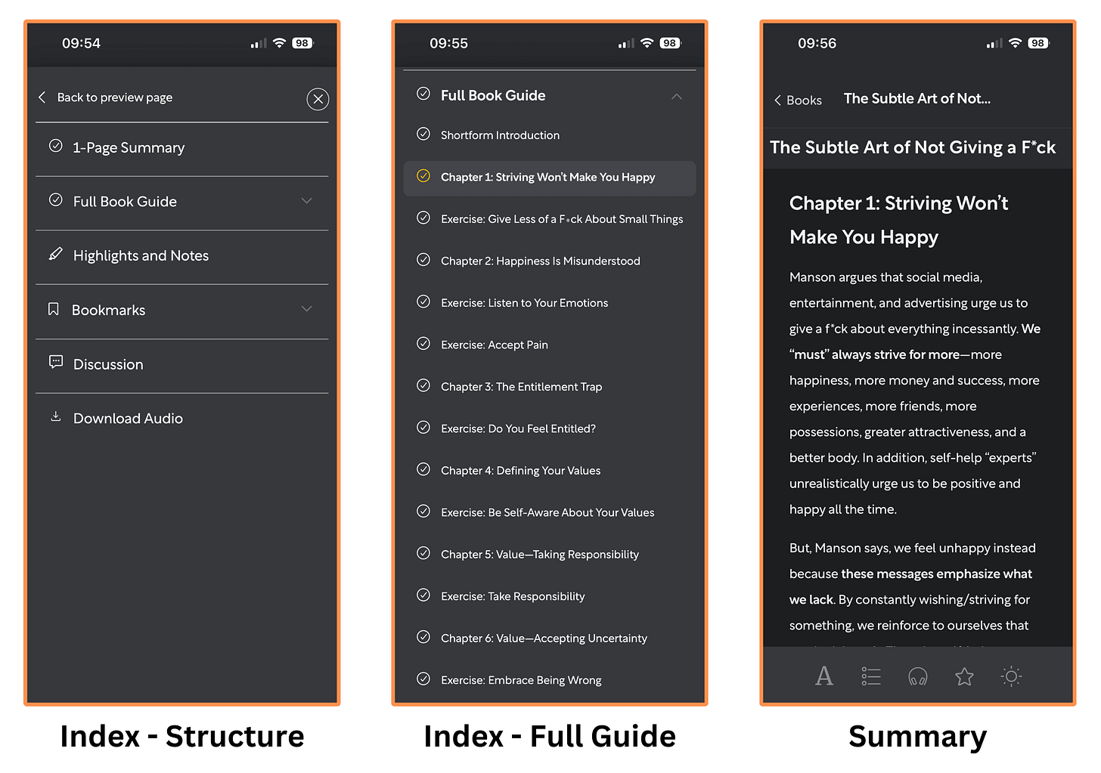Select the highlighter icon beside Highlights and Notes
1101x773 pixels.
tap(55, 255)
